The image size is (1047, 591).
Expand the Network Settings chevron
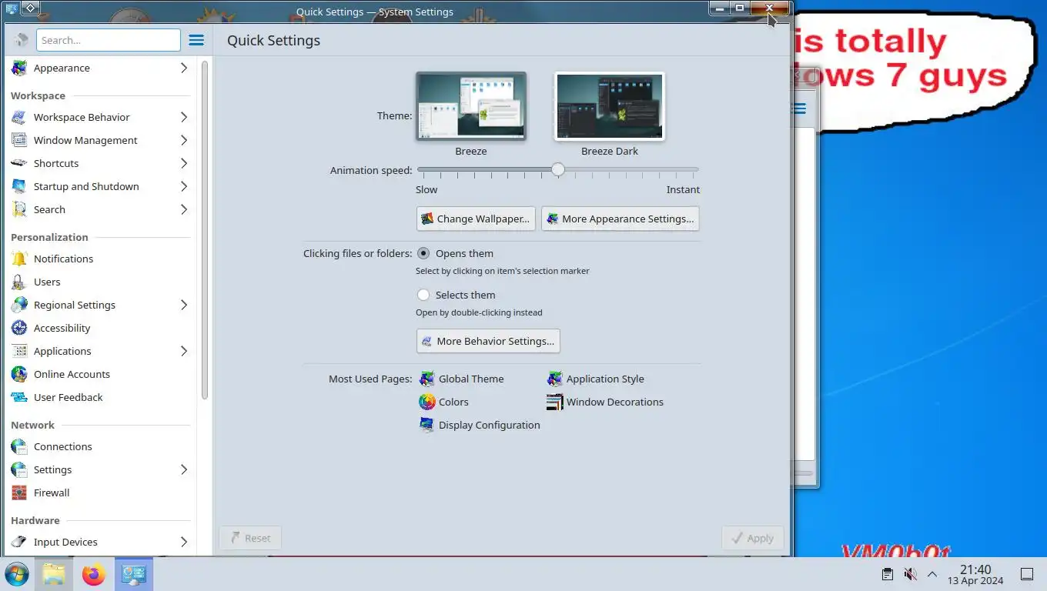point(184,469)
